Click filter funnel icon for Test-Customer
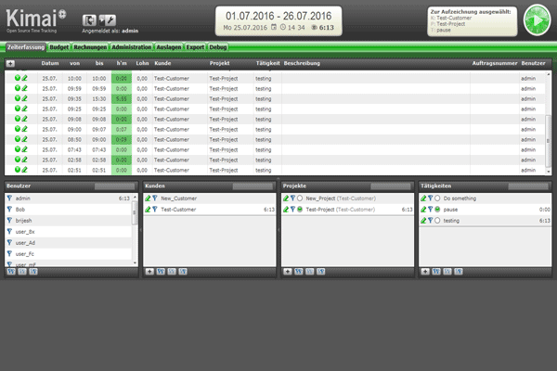Viewport: 557px width, 371px height. pos(155,210)
